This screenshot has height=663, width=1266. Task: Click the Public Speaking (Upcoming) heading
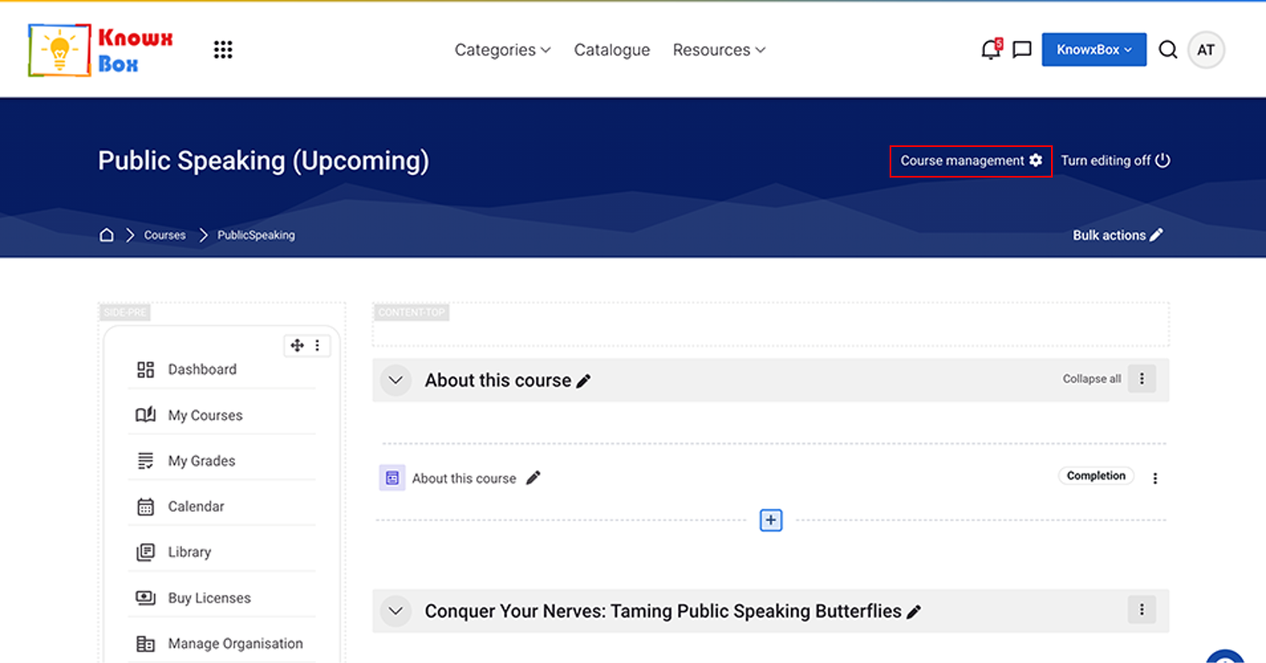[263, 161]
